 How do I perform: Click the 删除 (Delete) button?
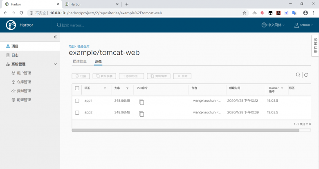pyautogui.click(x=182, y=76)
